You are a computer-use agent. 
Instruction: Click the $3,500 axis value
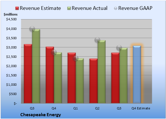(x=11, y=38)
